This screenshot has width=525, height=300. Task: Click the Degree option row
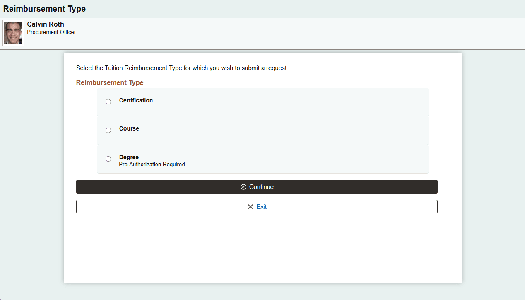pos(262,159)
